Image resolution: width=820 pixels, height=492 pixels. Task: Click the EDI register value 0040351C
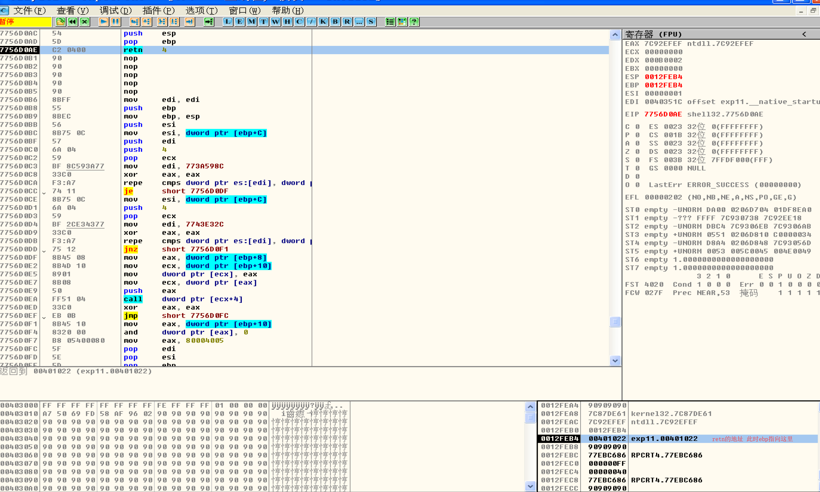pyautogui.click(x=663, y=102)
